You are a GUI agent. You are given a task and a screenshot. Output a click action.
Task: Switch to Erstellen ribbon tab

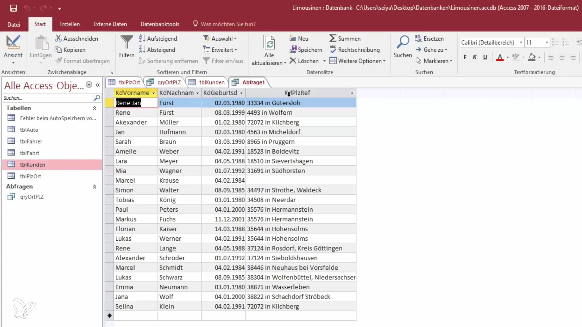[x=69, y=24]
